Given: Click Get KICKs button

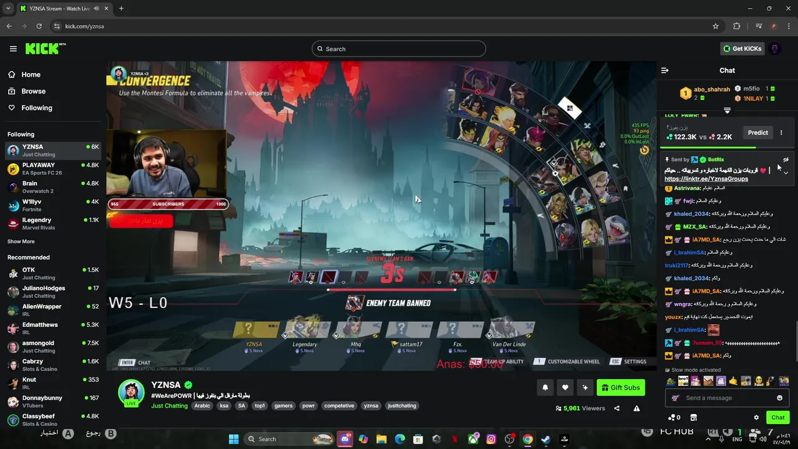Looking at the screenshot, I should [743, 49].
